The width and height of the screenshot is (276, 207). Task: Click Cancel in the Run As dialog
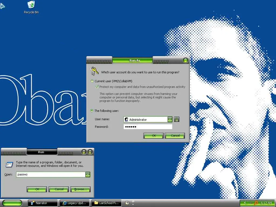pyautogui.click(x=175, y=136)
